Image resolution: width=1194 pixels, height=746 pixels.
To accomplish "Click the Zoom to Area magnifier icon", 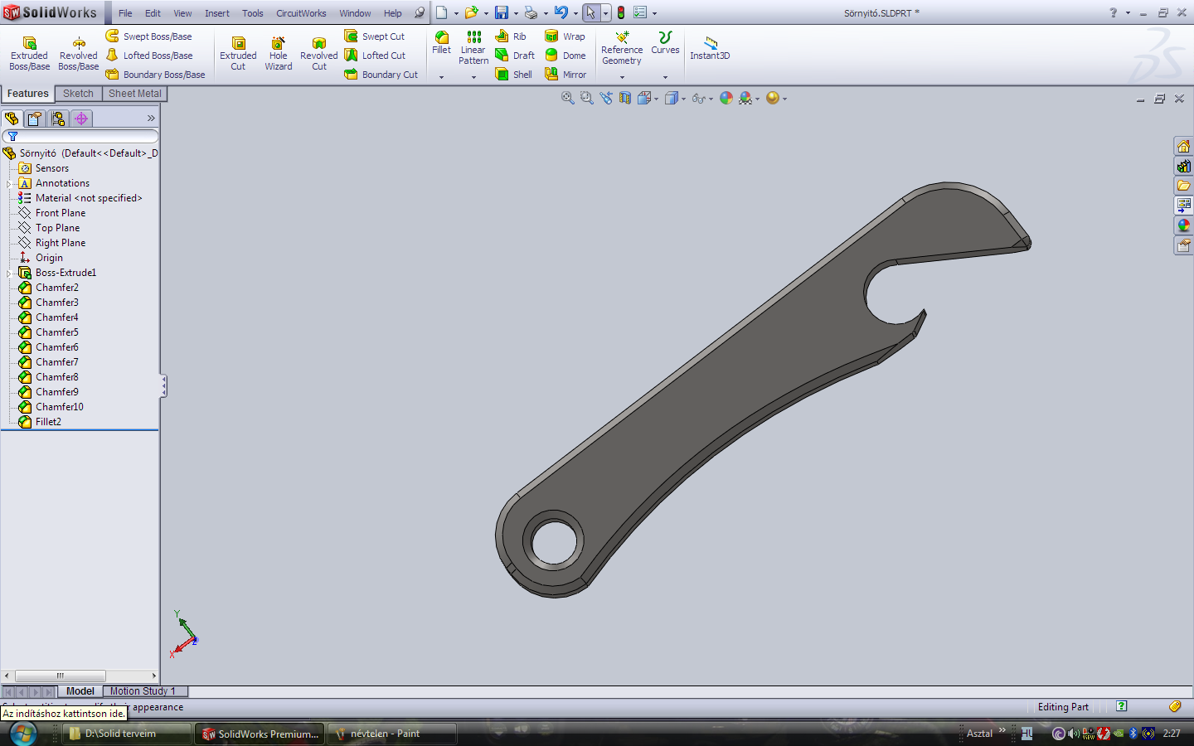I will click(x=587, y=98).
